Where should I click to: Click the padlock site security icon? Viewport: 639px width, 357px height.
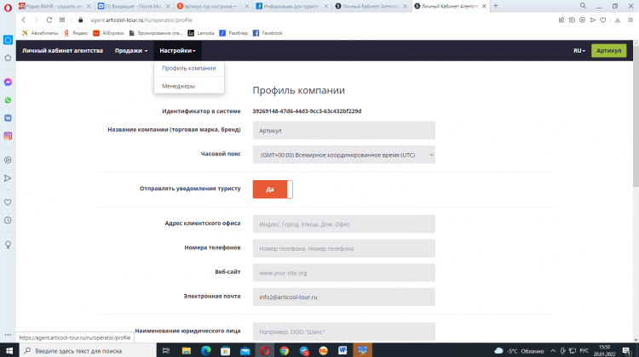80,20
